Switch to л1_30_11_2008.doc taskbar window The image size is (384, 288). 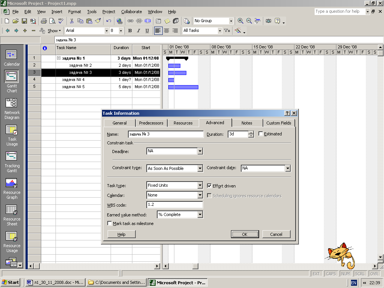[55, 282]
